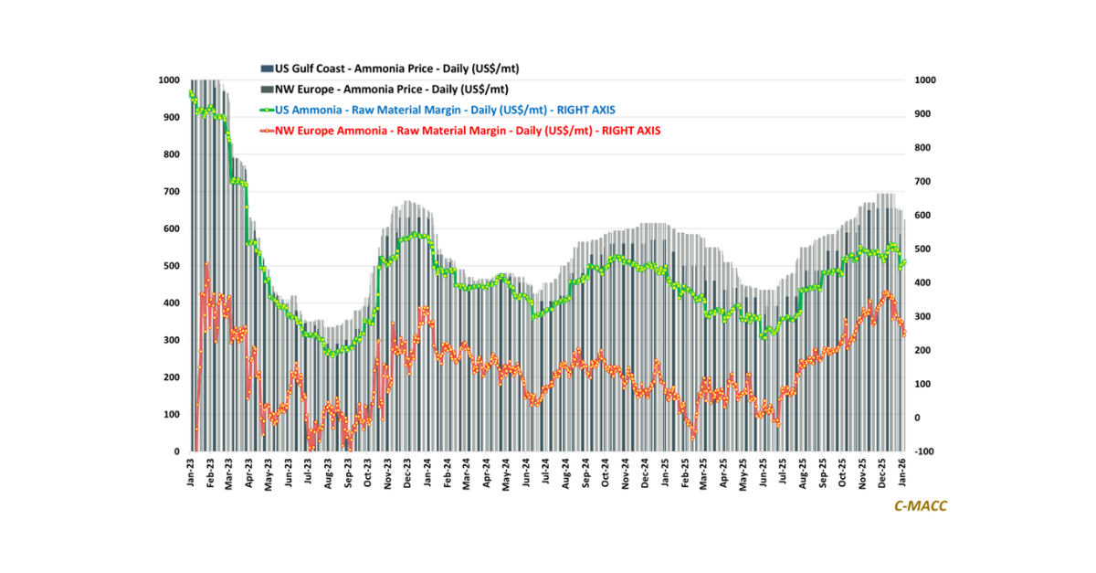Click the last green data point at Jan-26
The width and height of the screenshot is (1096, 573).
905,262
